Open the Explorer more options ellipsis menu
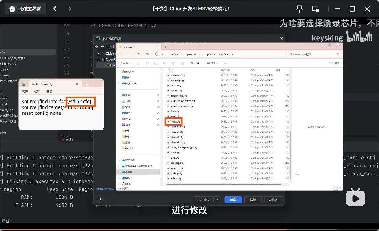 pyautogui.click(x=226, y=63)
